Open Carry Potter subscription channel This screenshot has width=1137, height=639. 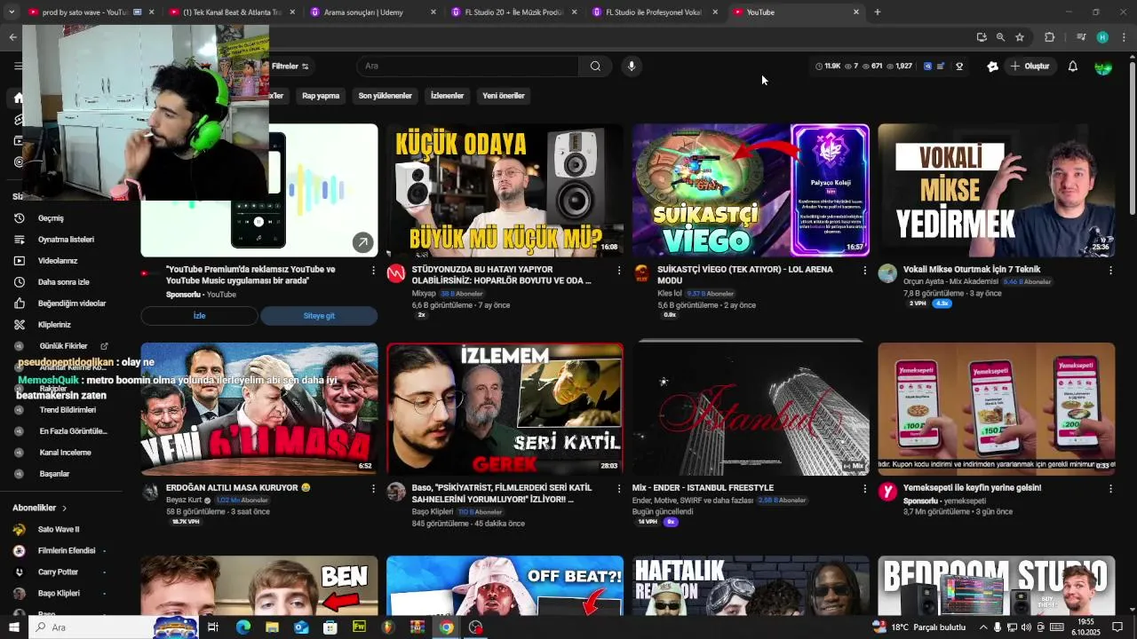point(60,572)
